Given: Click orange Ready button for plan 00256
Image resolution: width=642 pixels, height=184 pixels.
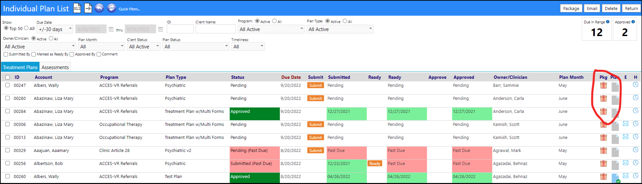Looking at the screenshot, I should click(375, 164).
